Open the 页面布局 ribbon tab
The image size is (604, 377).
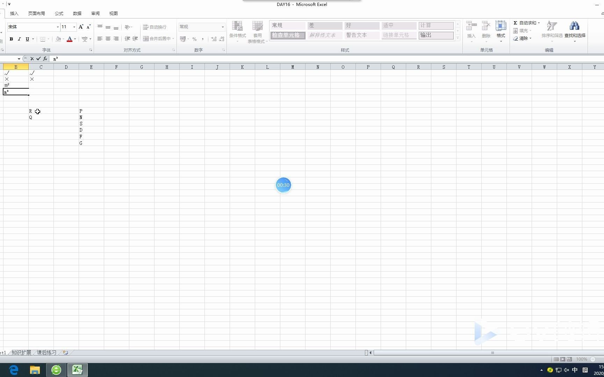pyautogui.click(x=37, y=14)
